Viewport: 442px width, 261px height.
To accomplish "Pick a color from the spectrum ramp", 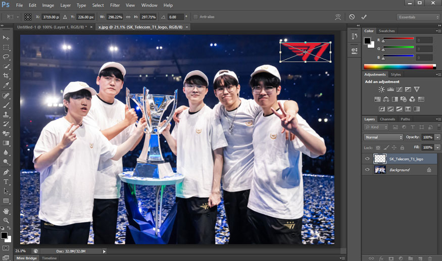I will coord(400,67).
